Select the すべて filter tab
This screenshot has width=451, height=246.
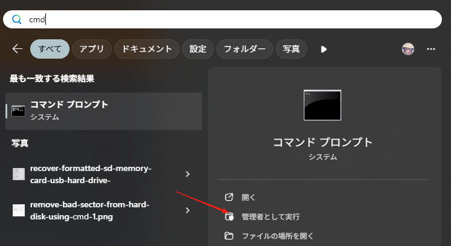(x=50, y=49)
